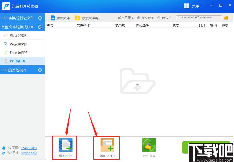Click the large bottom 添加文件夹 icon
Viewport: 234px width, 162px height.
(107, 145)
